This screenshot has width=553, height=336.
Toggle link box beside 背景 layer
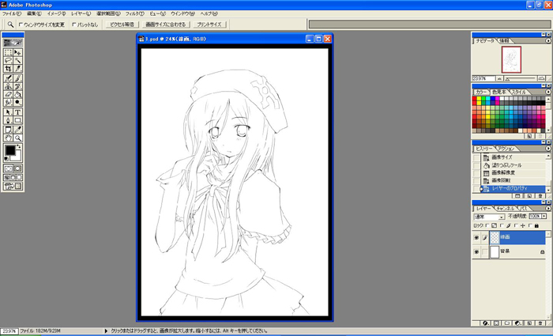tap(485, 251)
